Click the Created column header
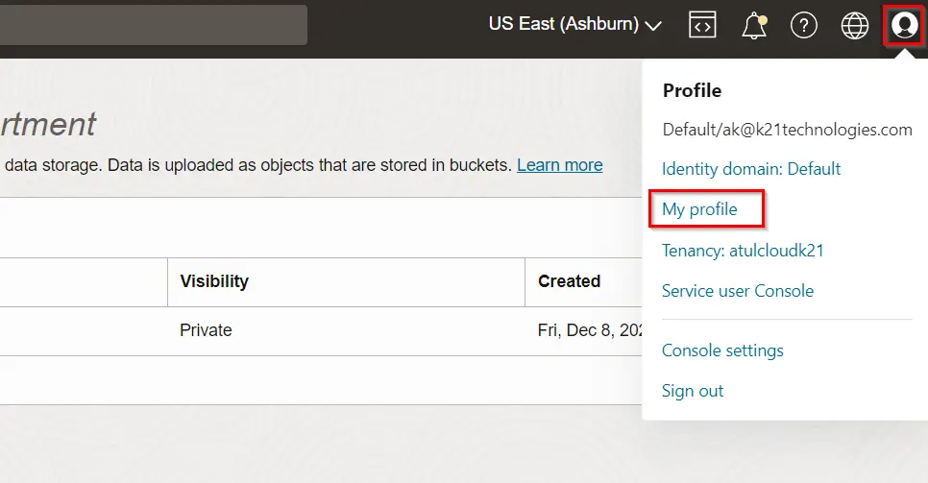928x483 pixels. [569, 281]
